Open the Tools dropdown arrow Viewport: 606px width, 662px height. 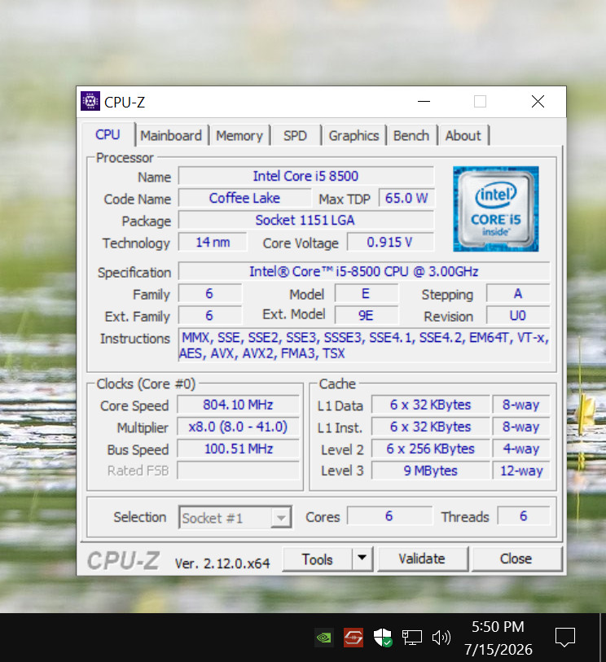[362, 558]
